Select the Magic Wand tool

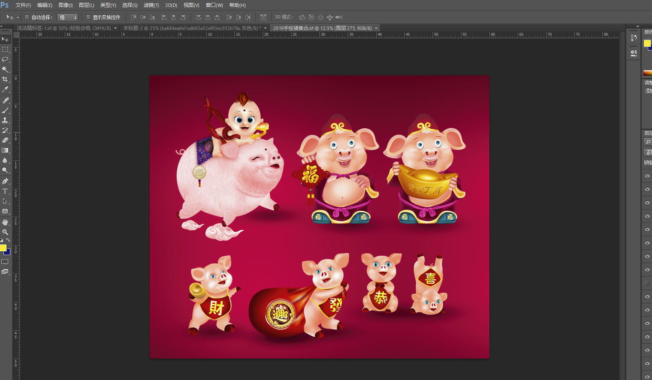5,69
